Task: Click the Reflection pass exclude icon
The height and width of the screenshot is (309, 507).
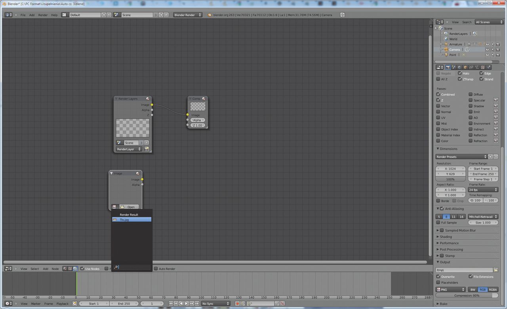Action: click(496, 135)
